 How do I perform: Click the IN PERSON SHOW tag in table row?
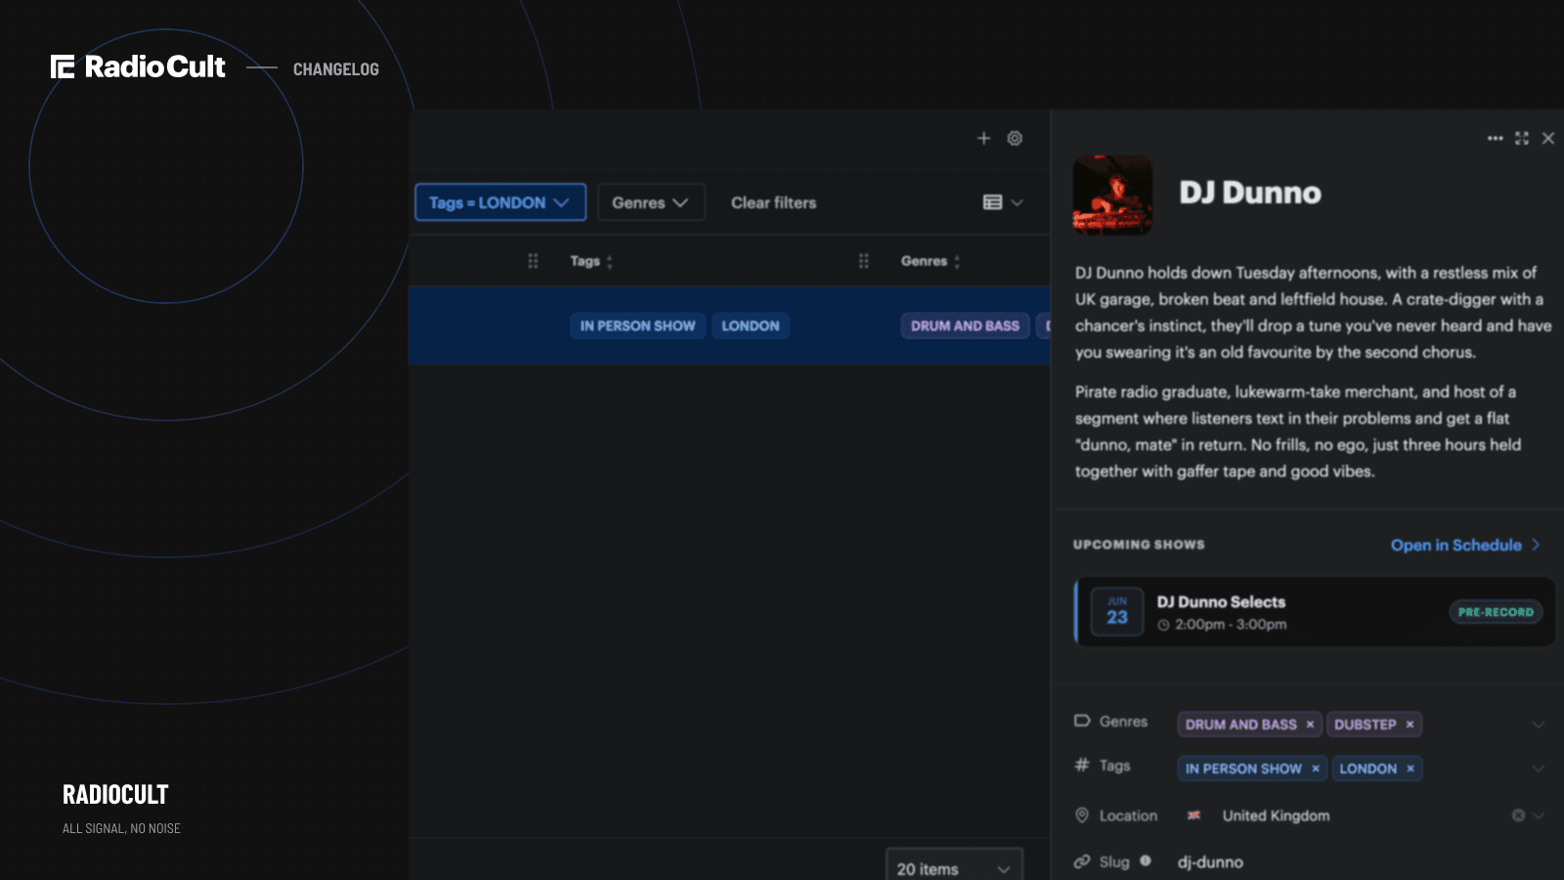coord(637,326)
